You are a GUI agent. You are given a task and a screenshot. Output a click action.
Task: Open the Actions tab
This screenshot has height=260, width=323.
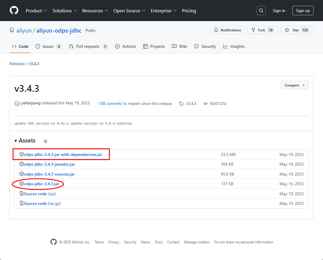pos(125,46)
